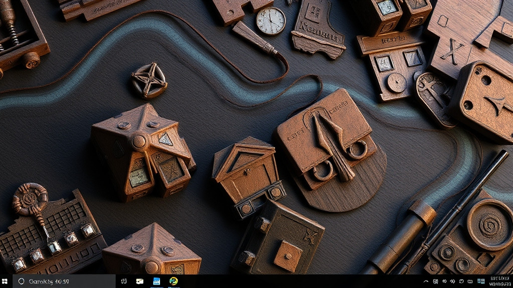The width and height of the screenshot is (513, 288).
Task: Open the green and yellow round taskbar app
Action: (173, 281)
